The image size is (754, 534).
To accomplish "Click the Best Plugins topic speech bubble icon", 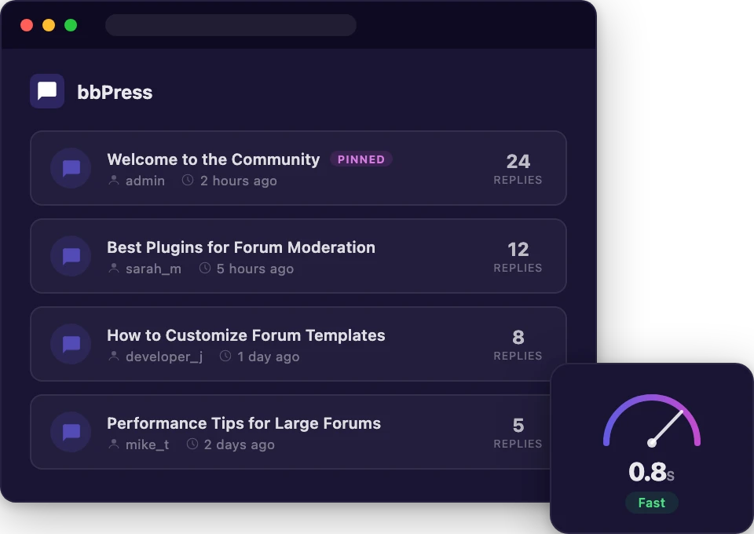I will pyautogui.click(x=71, y=256).
